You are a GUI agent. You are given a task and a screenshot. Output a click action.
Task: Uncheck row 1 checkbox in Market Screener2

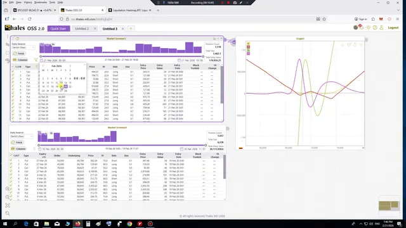pos(11,160)
